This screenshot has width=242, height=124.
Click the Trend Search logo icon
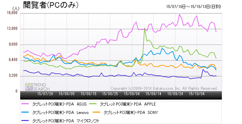point(29,87)
